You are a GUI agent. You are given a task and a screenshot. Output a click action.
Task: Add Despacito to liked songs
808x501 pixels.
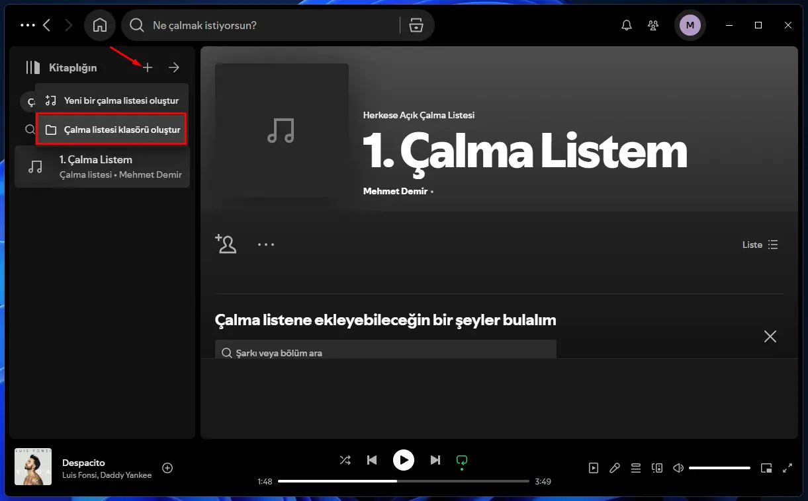click(x=167, y=468)
